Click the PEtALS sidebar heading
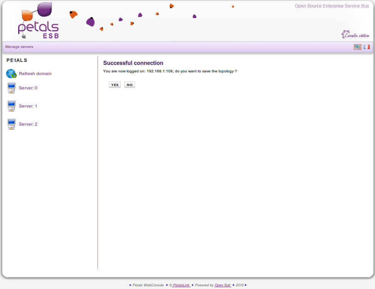The width and height of the screenshot is (375, 289). (x=17, y=60)
